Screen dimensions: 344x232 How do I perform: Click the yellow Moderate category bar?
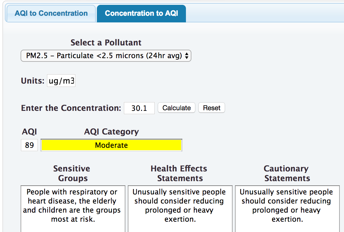(x=111, y=145)
